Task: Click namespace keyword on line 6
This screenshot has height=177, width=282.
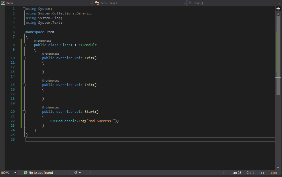Action: 35,32
